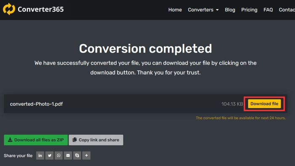Open the Contact menu item
The image size is (295, 166).
(x=287, y=10)
